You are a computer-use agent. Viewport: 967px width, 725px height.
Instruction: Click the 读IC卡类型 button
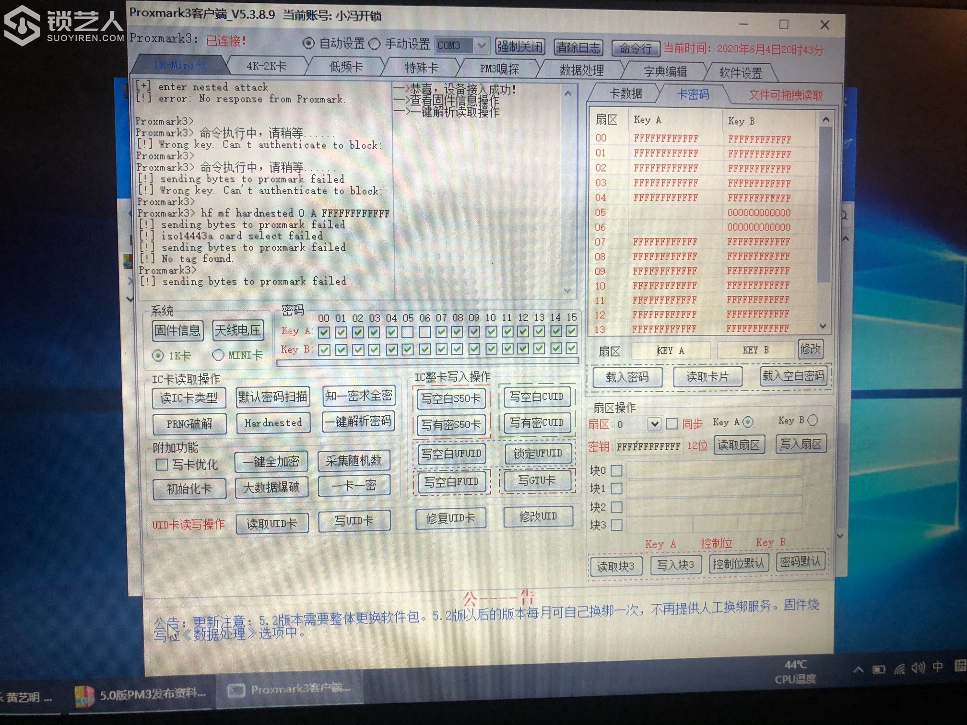pyautogui.click(x=189, y=398)
